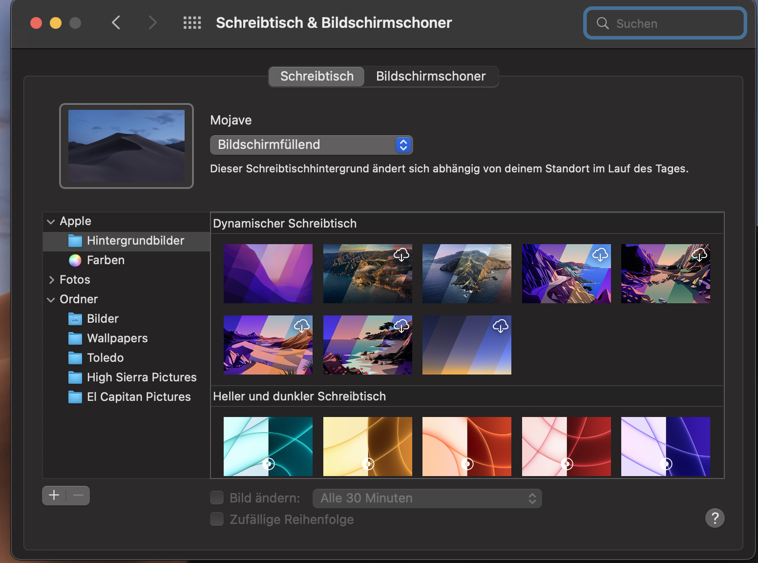Download the solid gradient dynamic wallpaper via cloud icon
The width and height of the screenshot is (758, 563).
click(x=500, y=326)
